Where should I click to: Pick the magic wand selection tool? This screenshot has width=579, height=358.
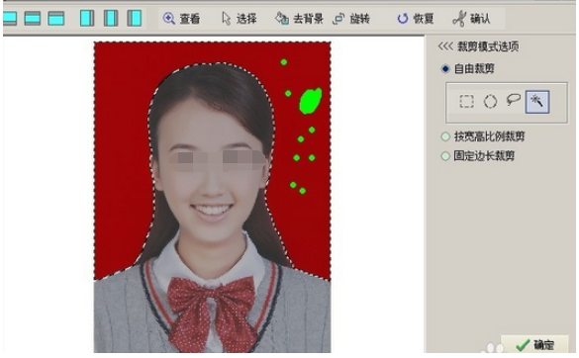click(x=536, y=101)
